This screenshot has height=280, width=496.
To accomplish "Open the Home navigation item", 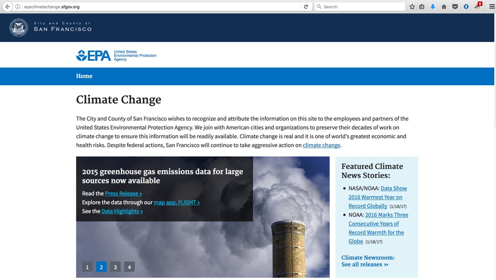I will [x=84, y=76].
